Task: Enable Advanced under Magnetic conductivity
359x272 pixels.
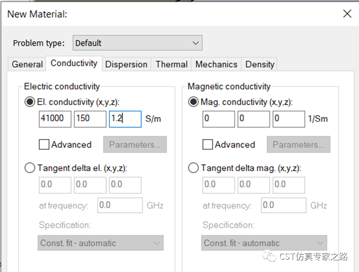Action: (207, 144)
